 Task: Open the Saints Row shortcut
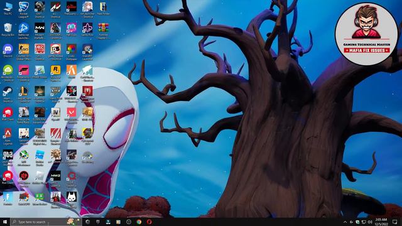[87, 30]
